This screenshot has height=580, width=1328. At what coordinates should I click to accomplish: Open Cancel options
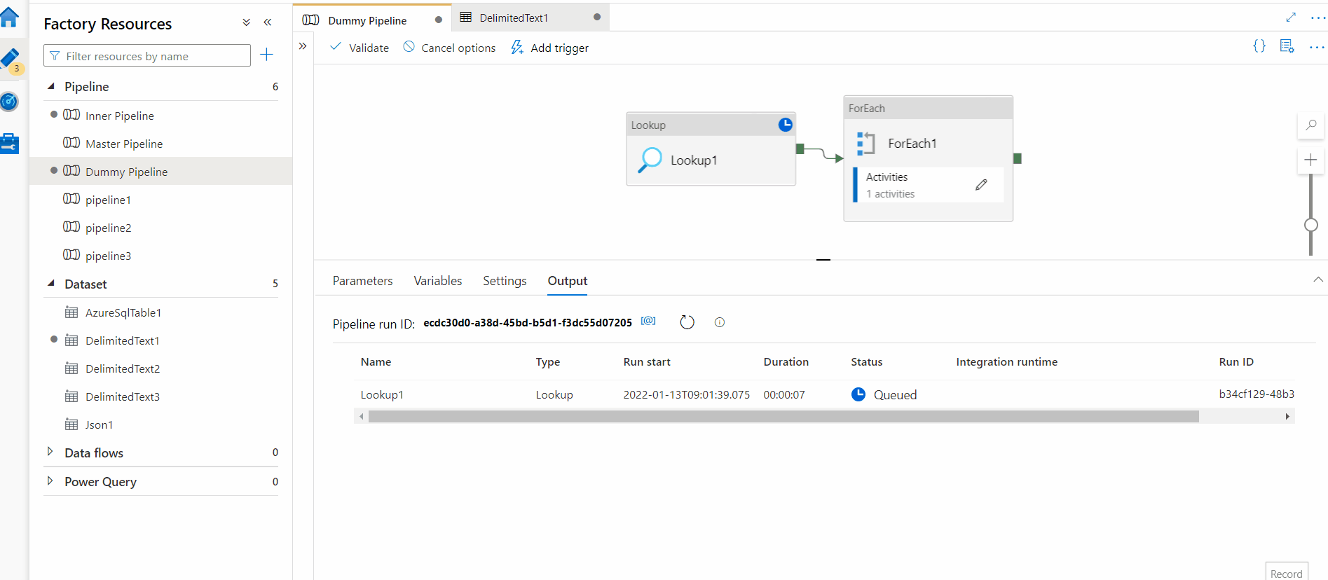click(449, 48)
